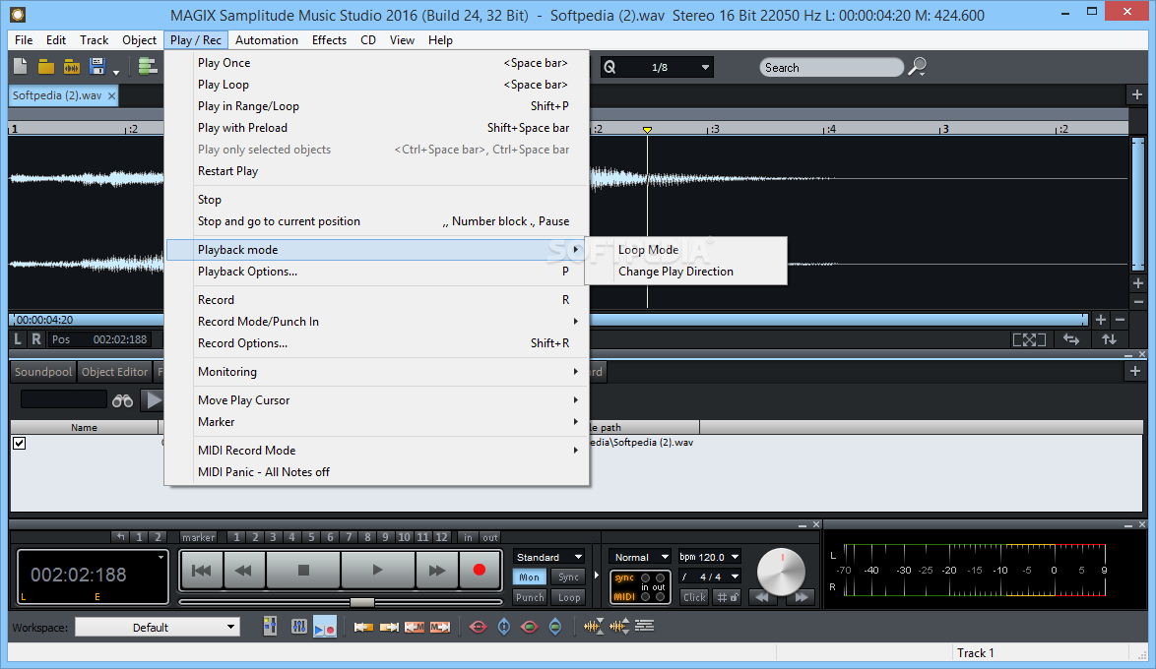The image size is (1156, 669).
Task: Open the Normal dropdown in transport
Action: point(641,557)
